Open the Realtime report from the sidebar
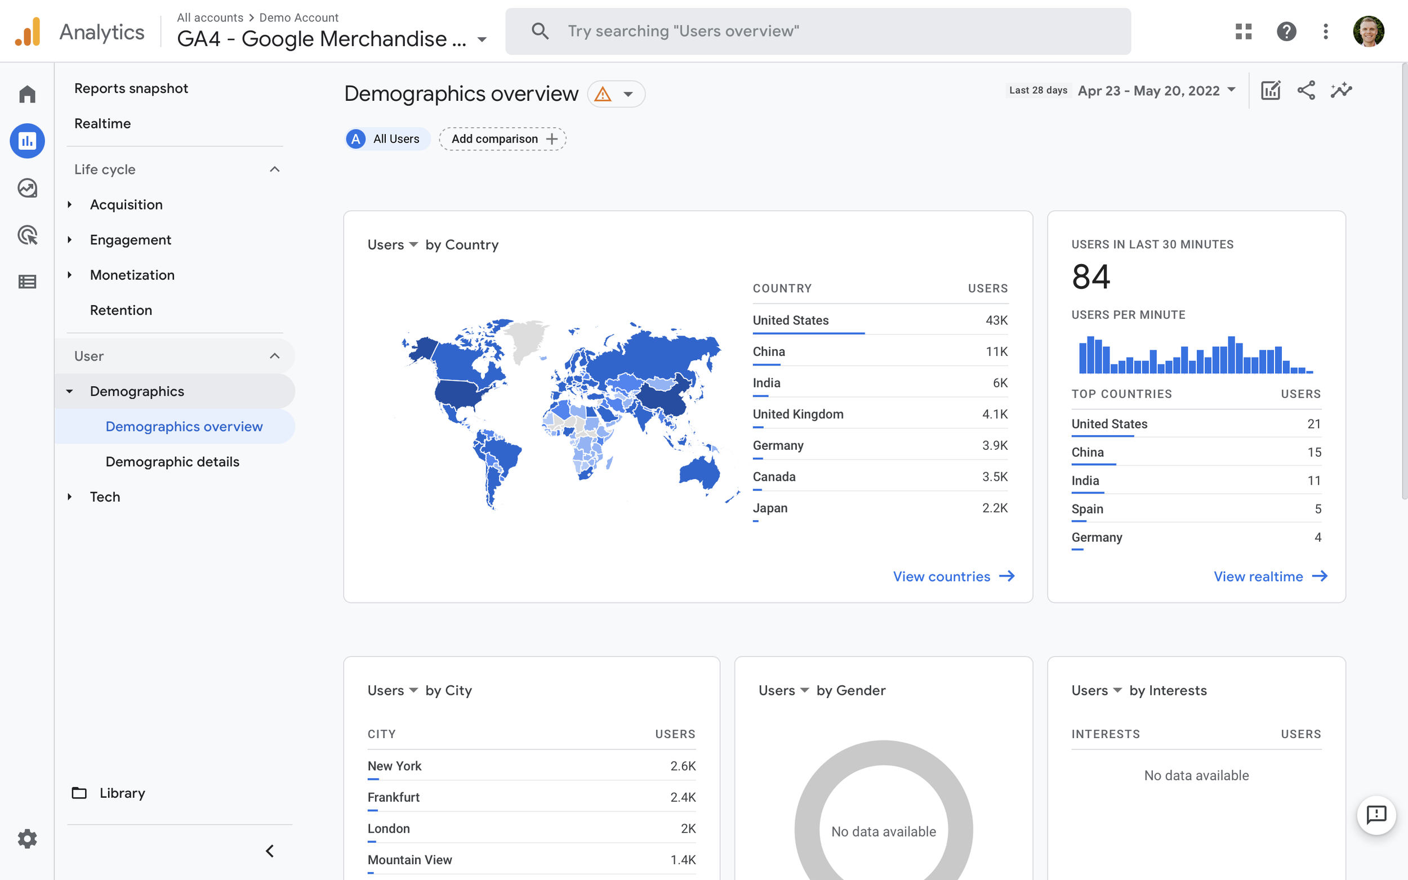1408x880 pixels. [103, 123]
